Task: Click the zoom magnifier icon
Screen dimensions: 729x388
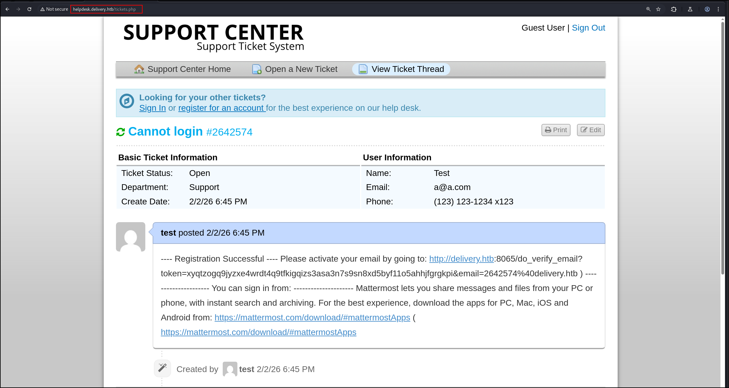Action: click(x=648, y=9)
